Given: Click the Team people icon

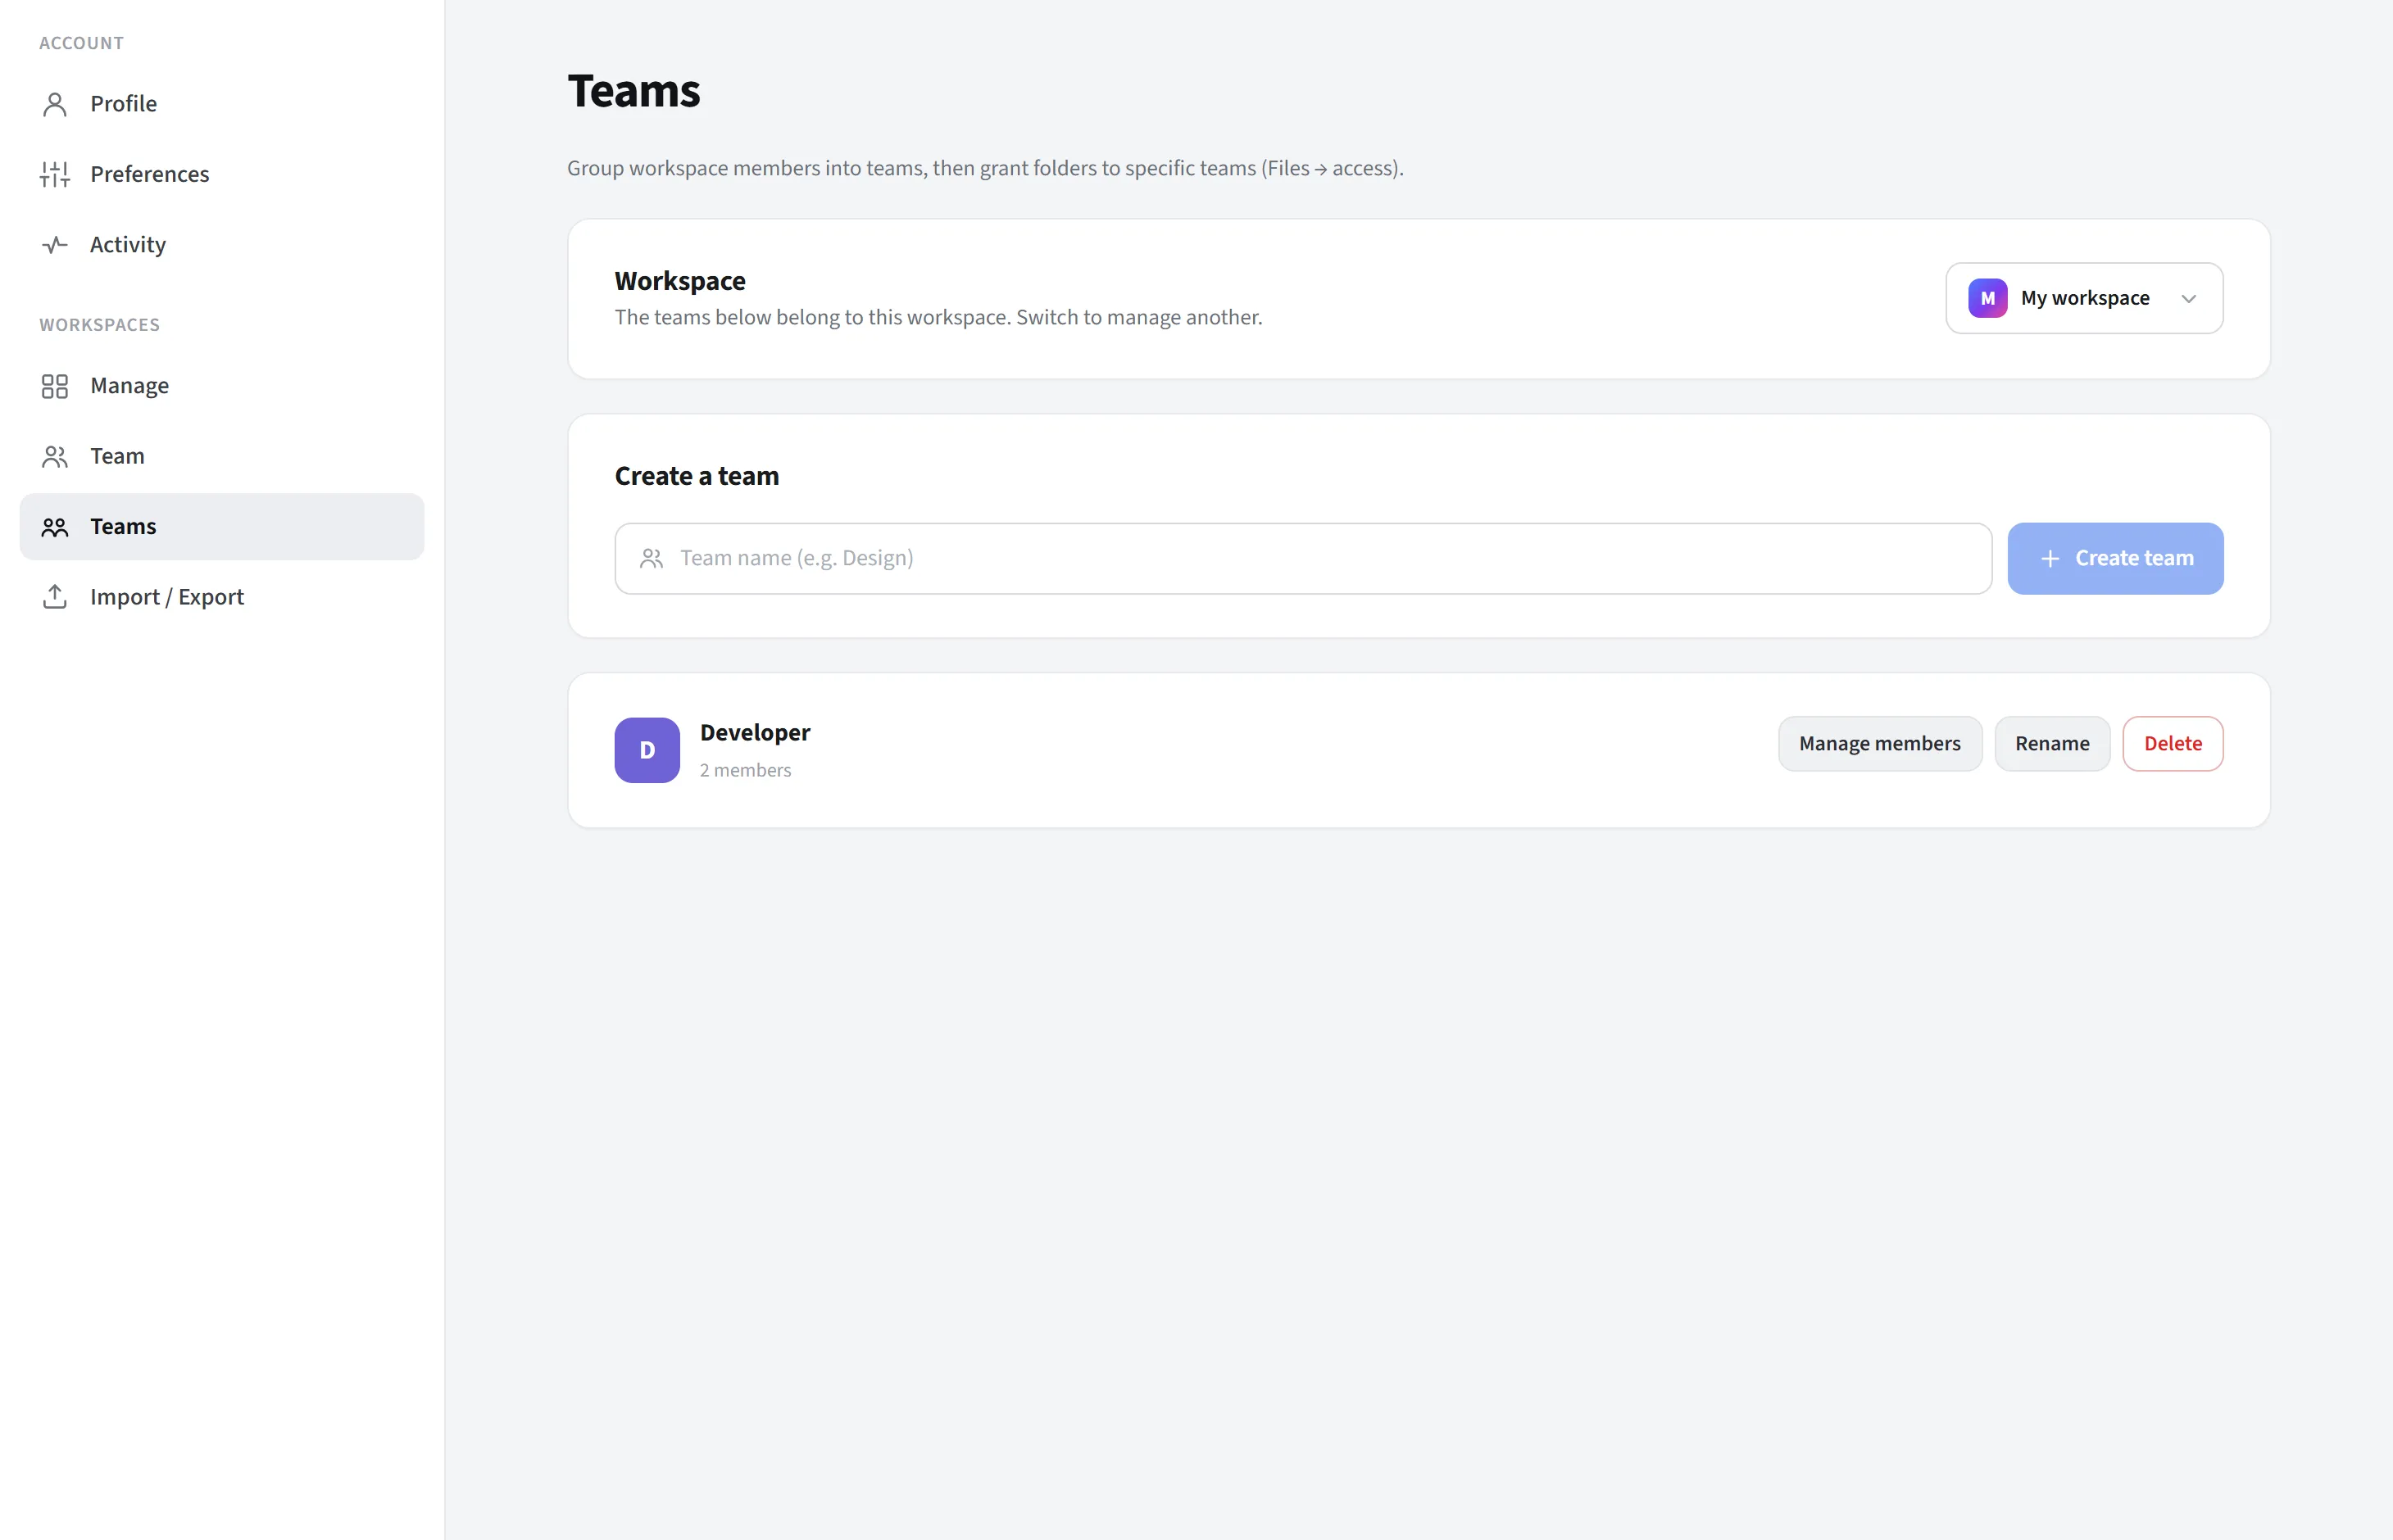Looking at the screenshot, I should [x=55, y=456].
